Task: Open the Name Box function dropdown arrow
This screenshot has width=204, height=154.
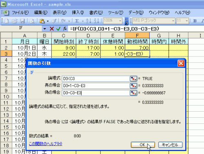Action: coord(44,29)
